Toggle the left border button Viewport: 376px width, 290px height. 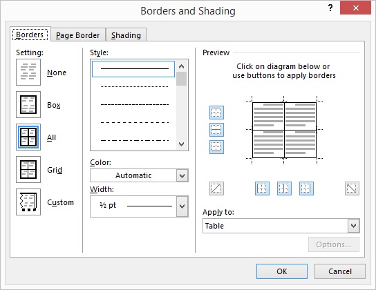(262, 188)
